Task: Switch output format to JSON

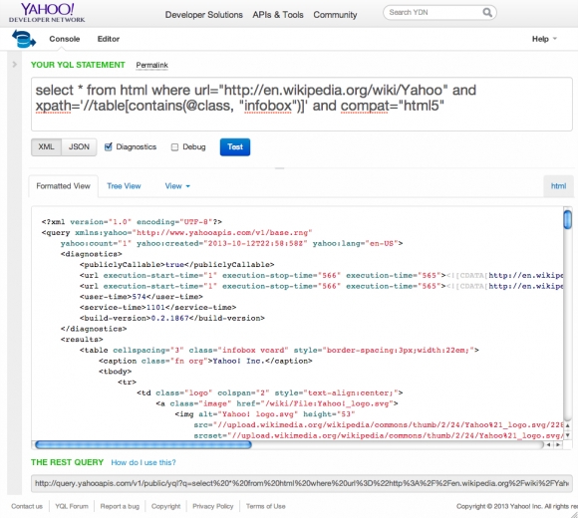Action: click(79, 147)
